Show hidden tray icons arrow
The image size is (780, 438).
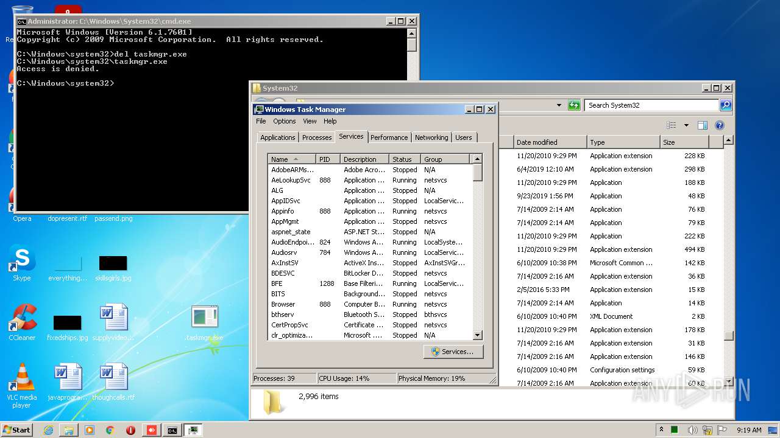click(x=661, y=430)
